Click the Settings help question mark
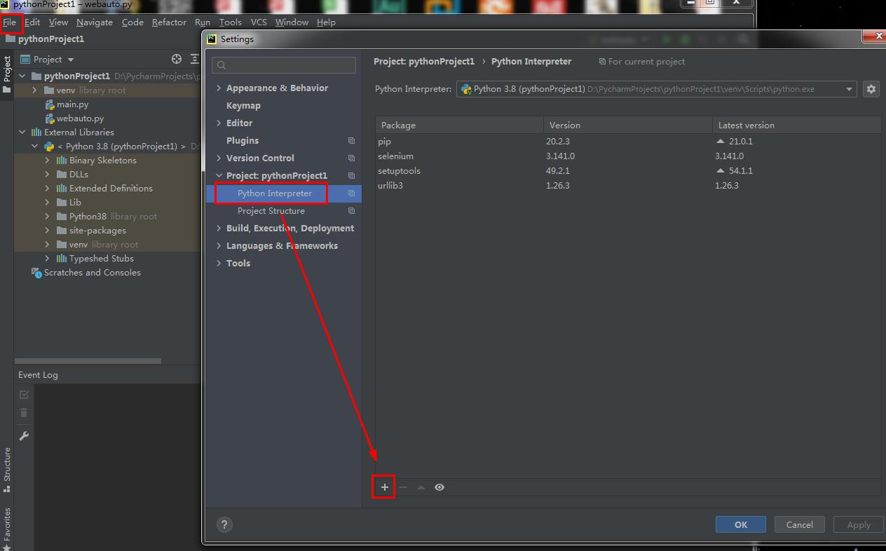The width and height of the screenshot is (886, 551). click(224, 524)
